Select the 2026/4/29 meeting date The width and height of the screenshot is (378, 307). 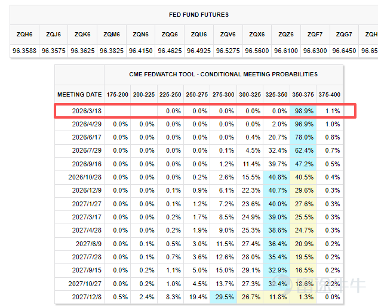click(x=87, y=124)
